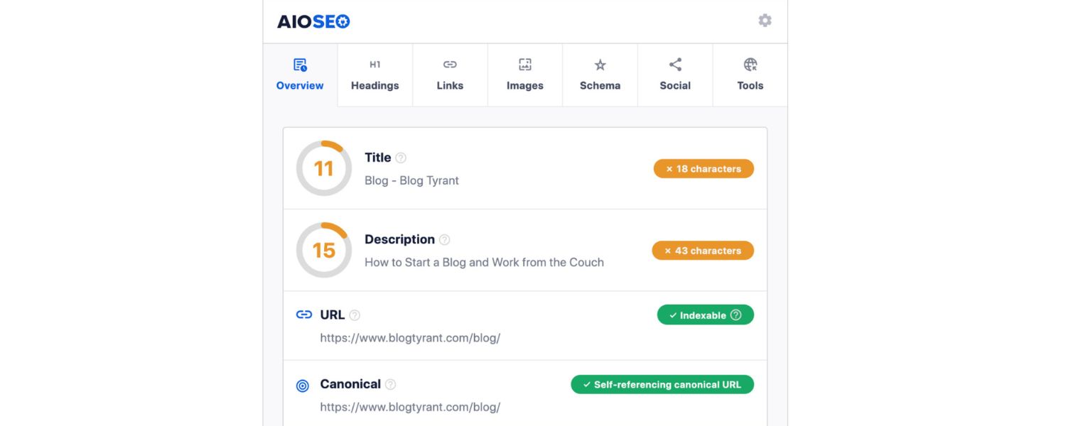Click the 18 characters badge
The width and height of the screenshot is (1066, 426).
[704, 168]
